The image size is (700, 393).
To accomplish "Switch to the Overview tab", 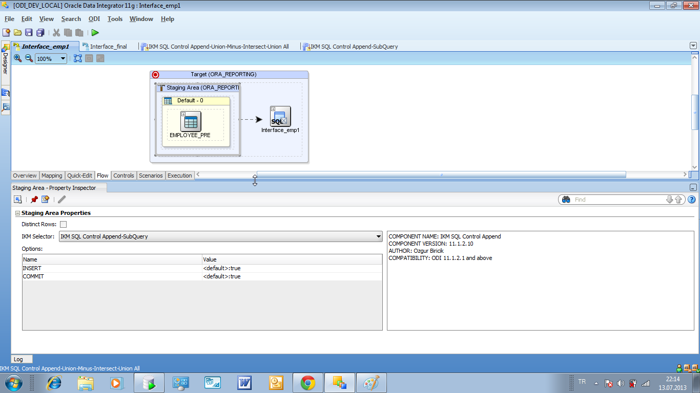I will tap(25, 176).
